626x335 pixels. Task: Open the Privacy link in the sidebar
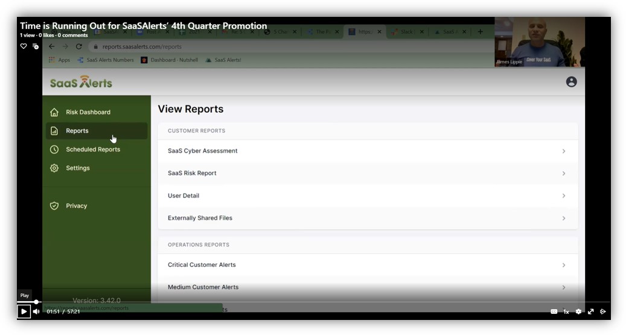(97, 206)
